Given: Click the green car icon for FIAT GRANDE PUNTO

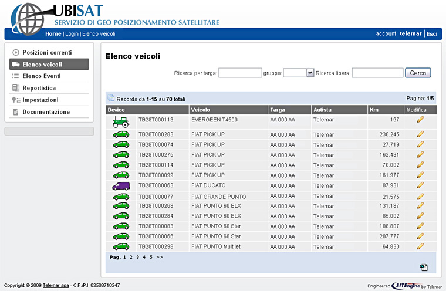Looking at the screenshot, I should tap(121, 197).
